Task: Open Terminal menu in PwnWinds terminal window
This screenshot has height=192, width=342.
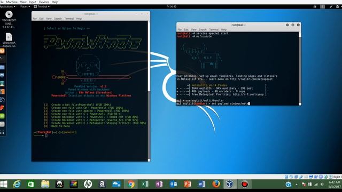Action: pos(69,19)
